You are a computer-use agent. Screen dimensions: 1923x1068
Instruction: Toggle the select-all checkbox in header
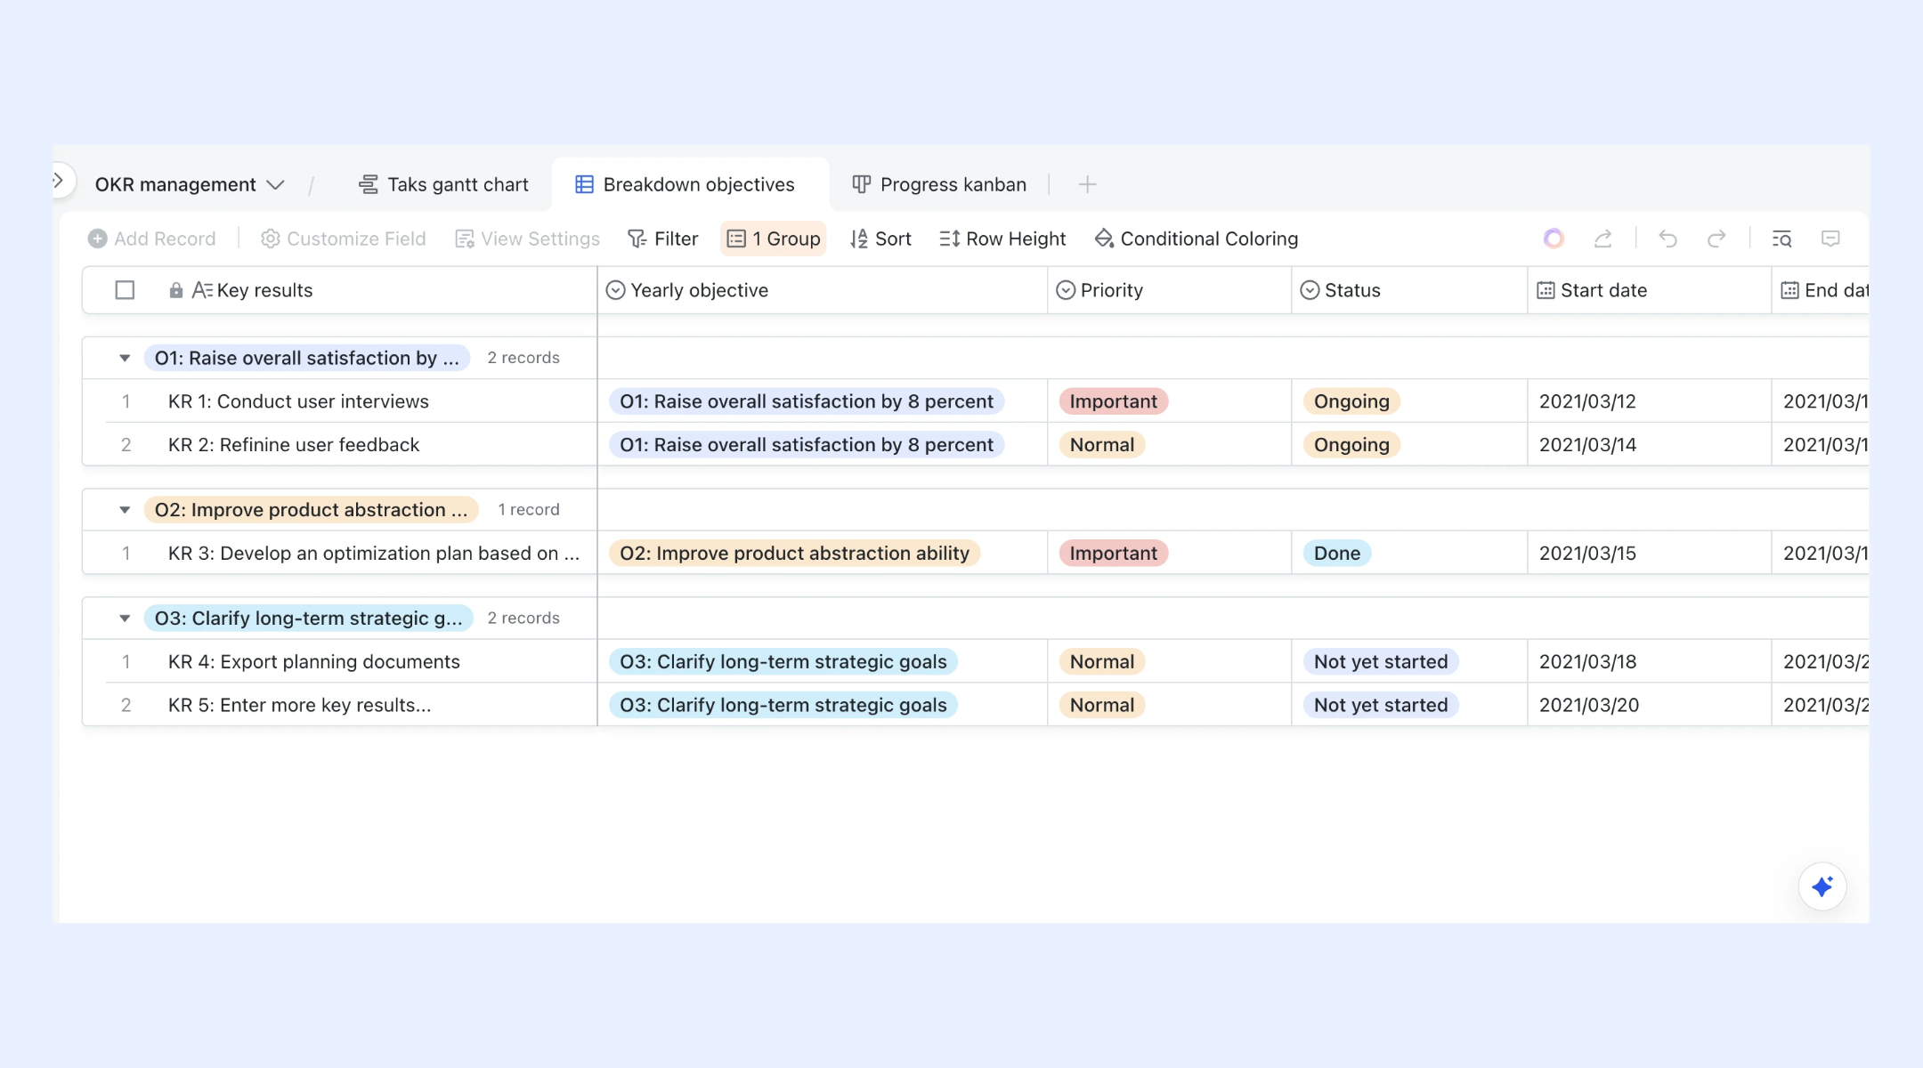pos(125,290)
